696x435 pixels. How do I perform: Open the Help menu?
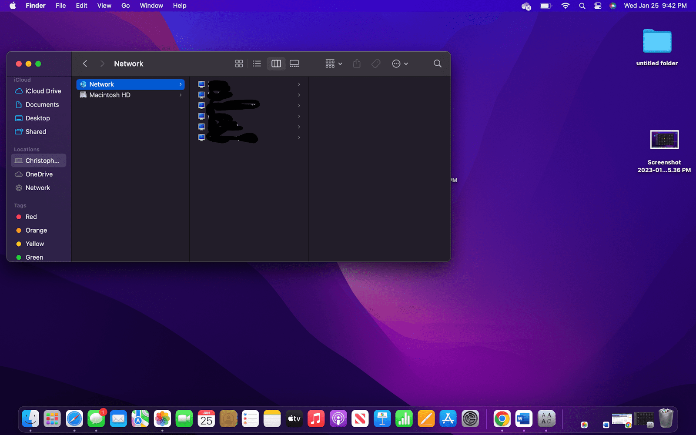click(180, 6)
